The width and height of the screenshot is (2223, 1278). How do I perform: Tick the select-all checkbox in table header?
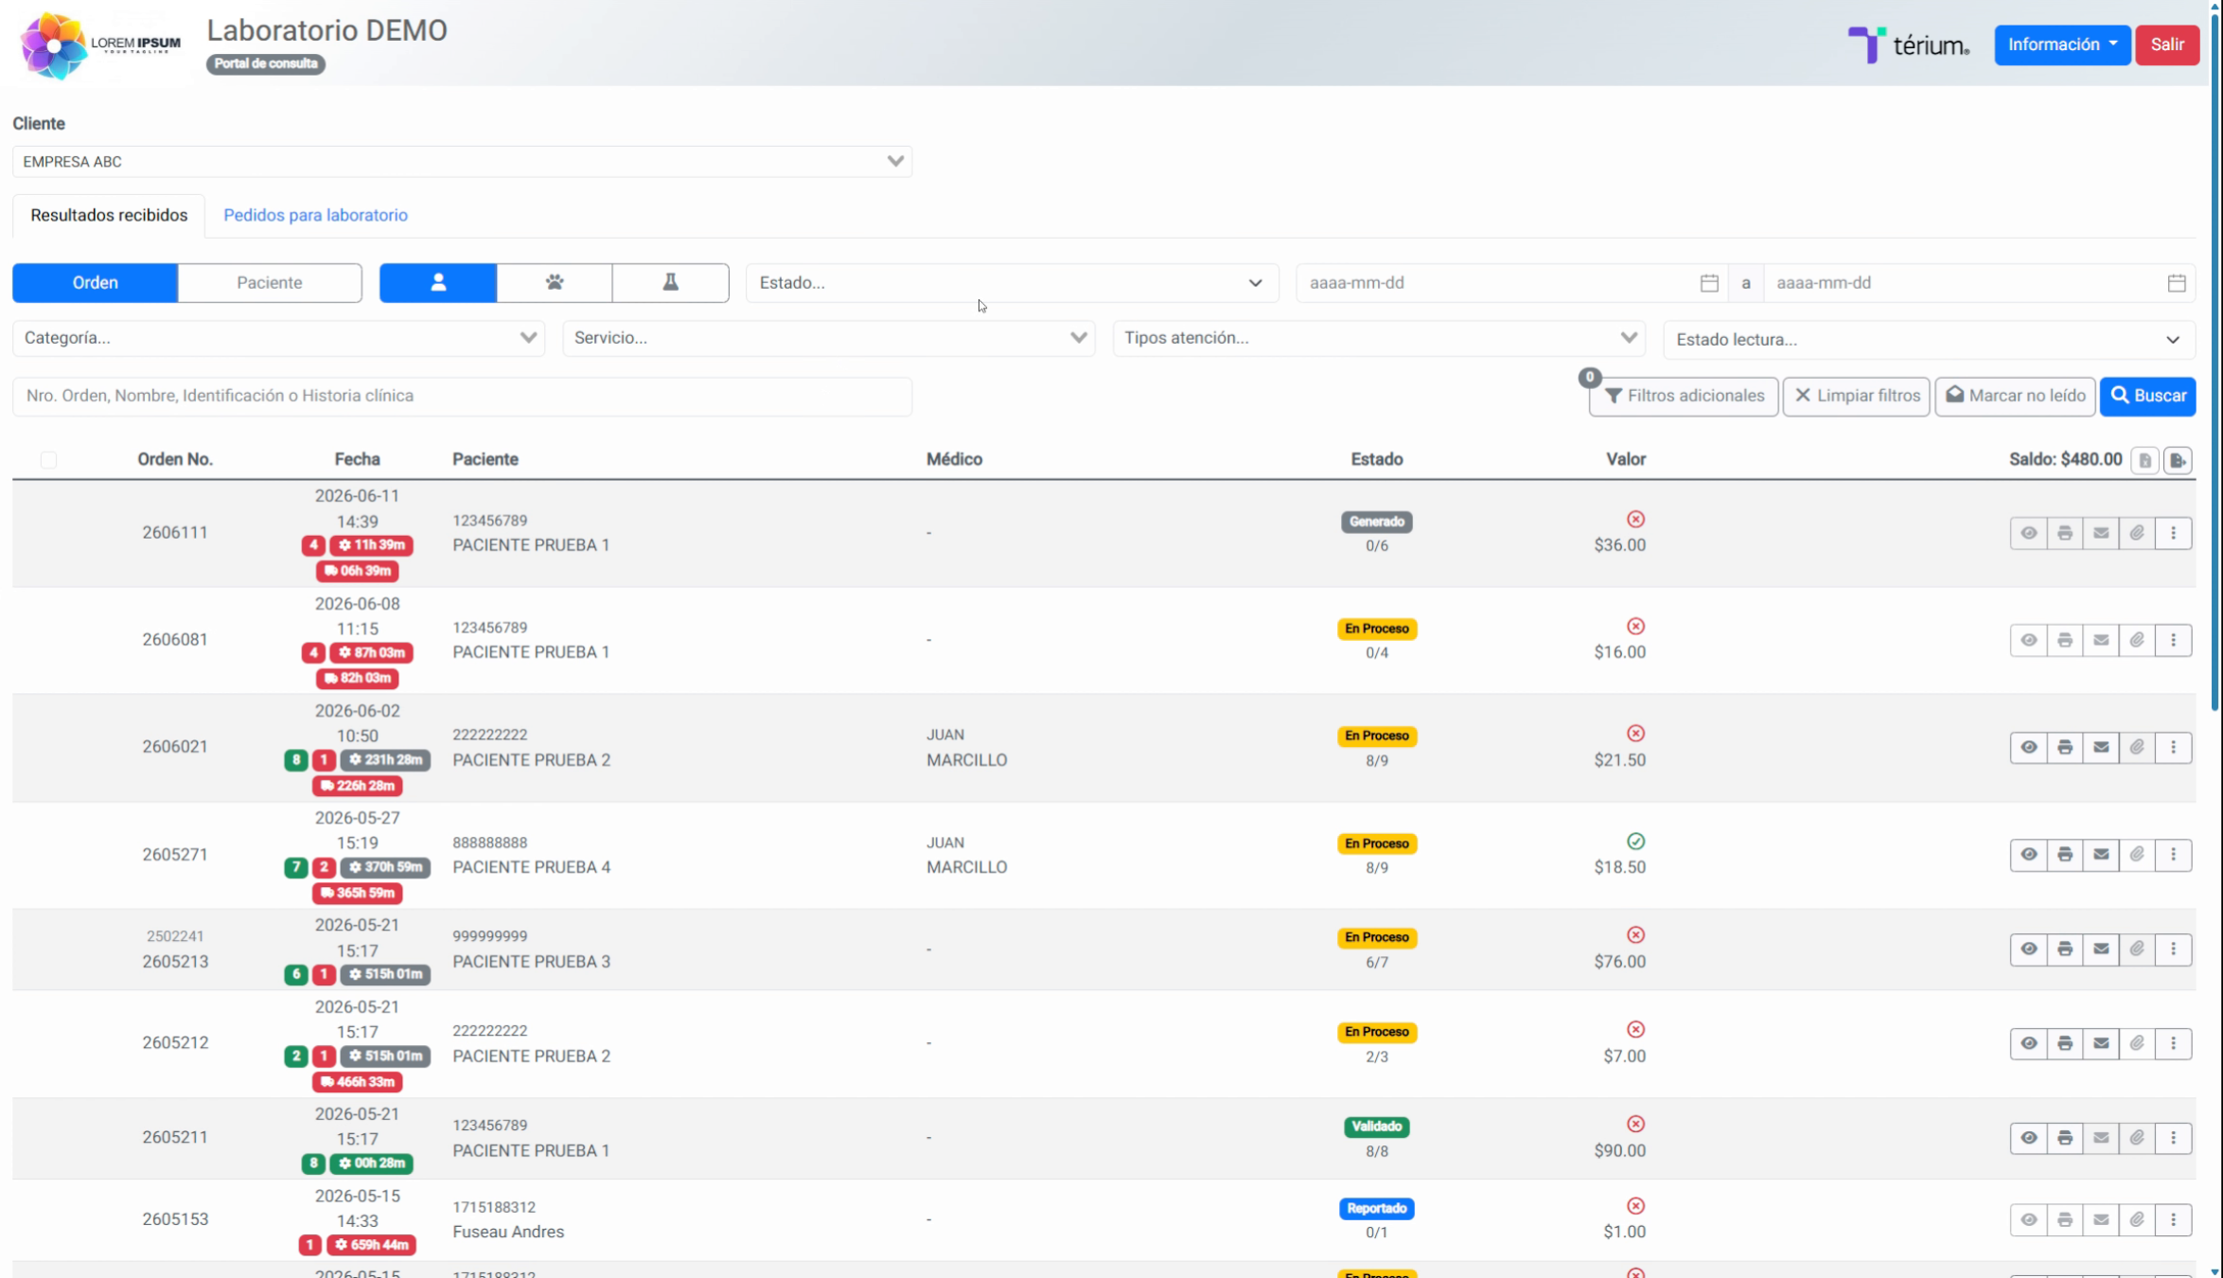(x=48, y=460)
